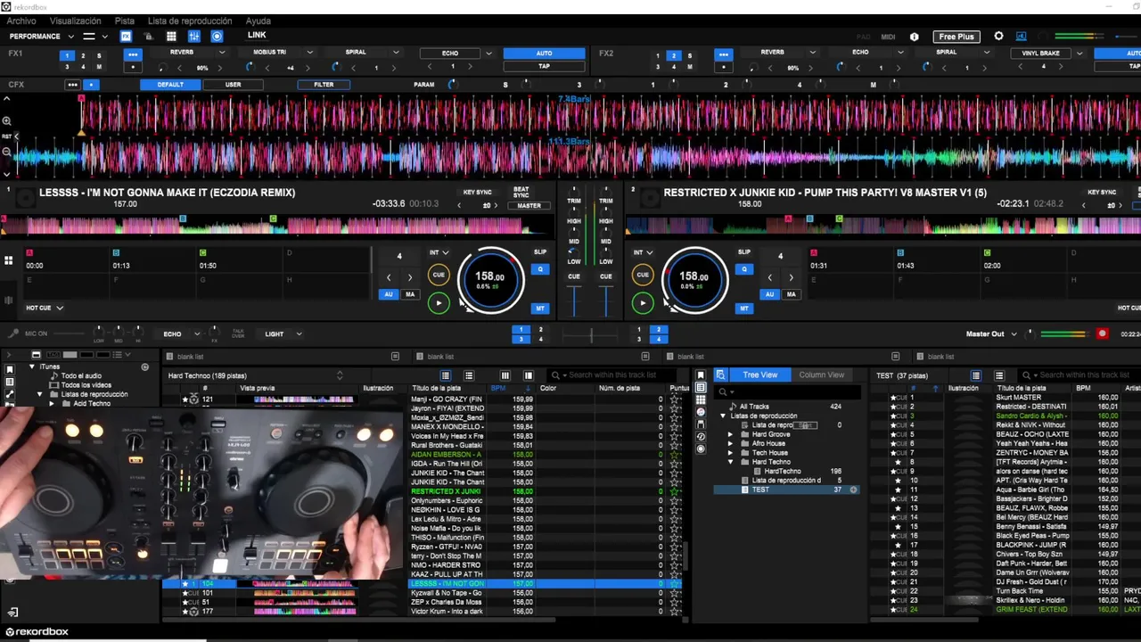
Task: Click the tree view magnifier icon
Action: (x=720, y=375)
